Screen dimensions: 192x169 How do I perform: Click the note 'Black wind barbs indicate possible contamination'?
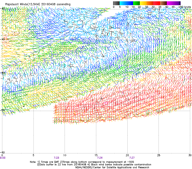(x=121, y=165)
